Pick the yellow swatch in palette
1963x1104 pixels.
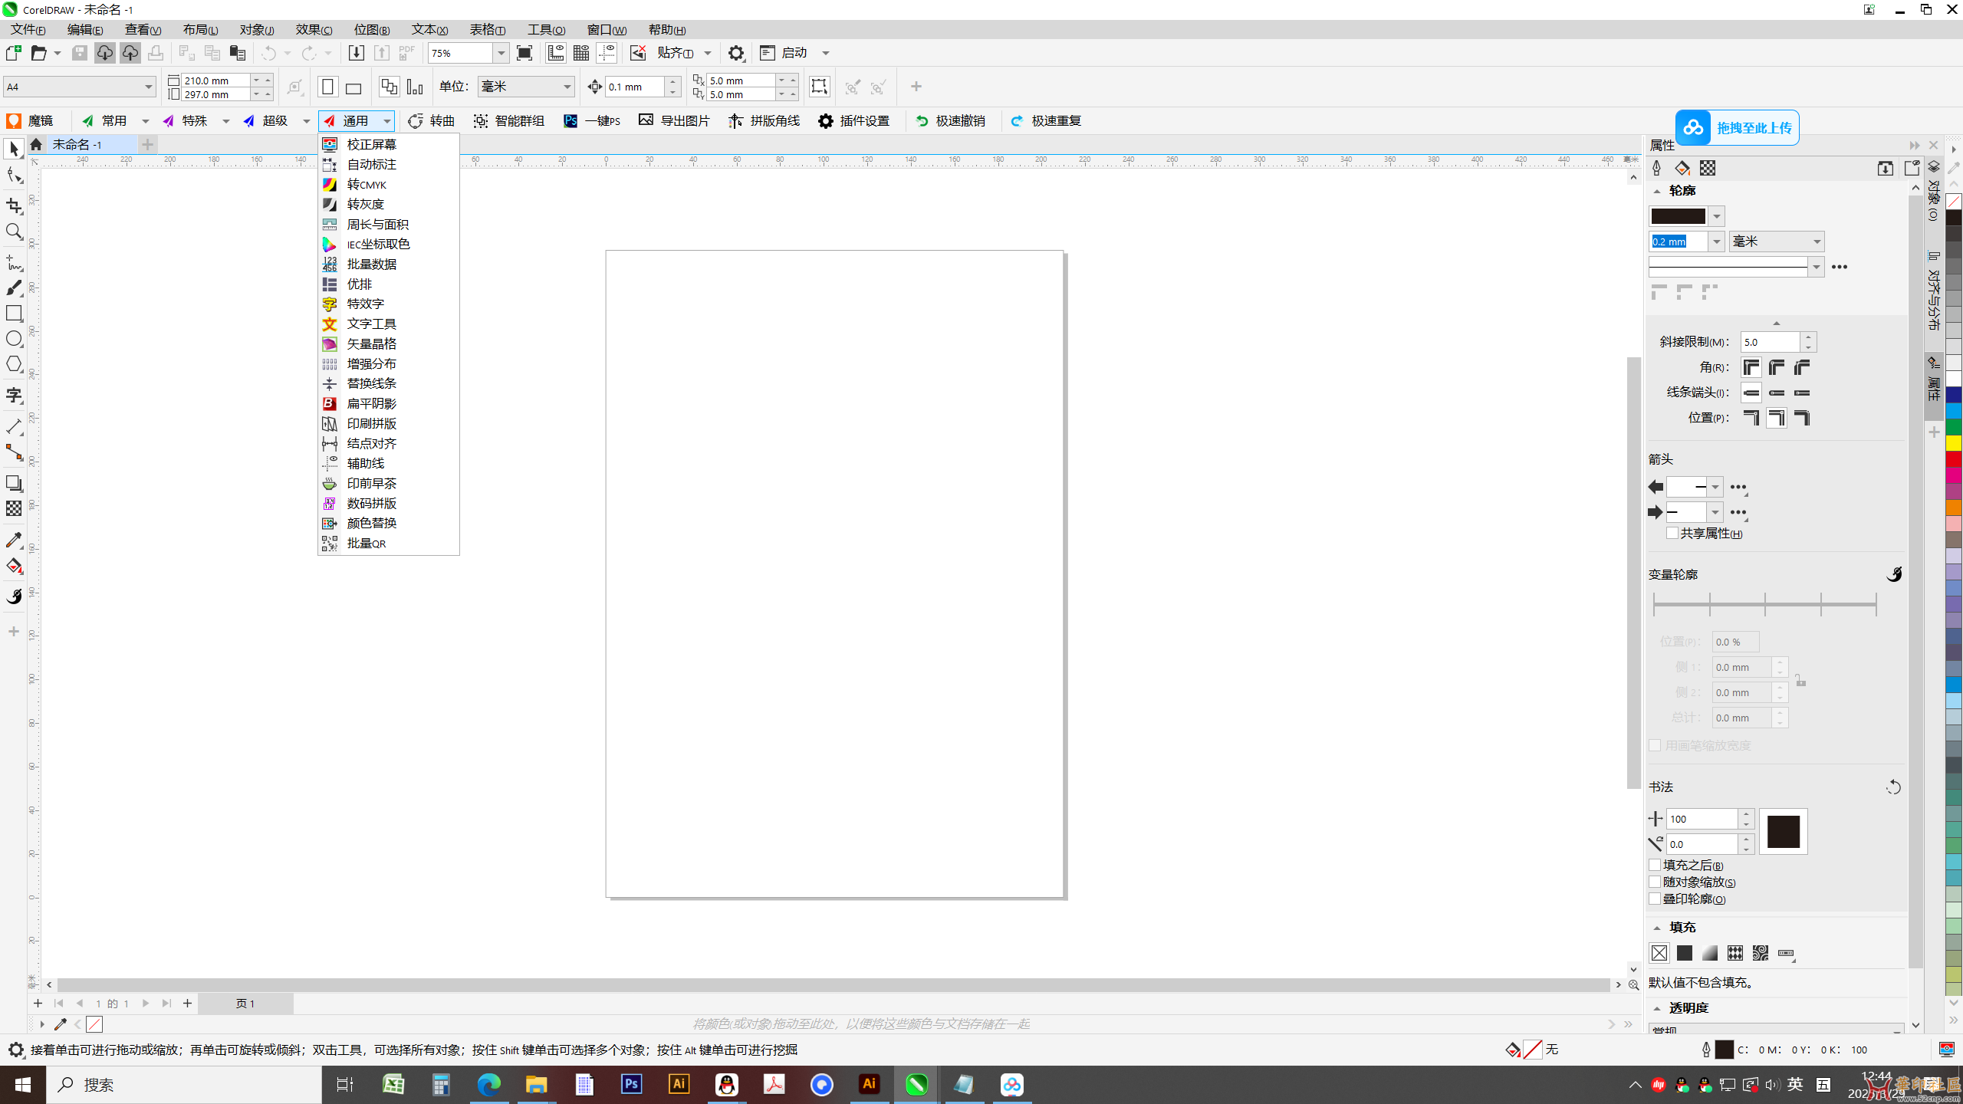coord(1954,443)
